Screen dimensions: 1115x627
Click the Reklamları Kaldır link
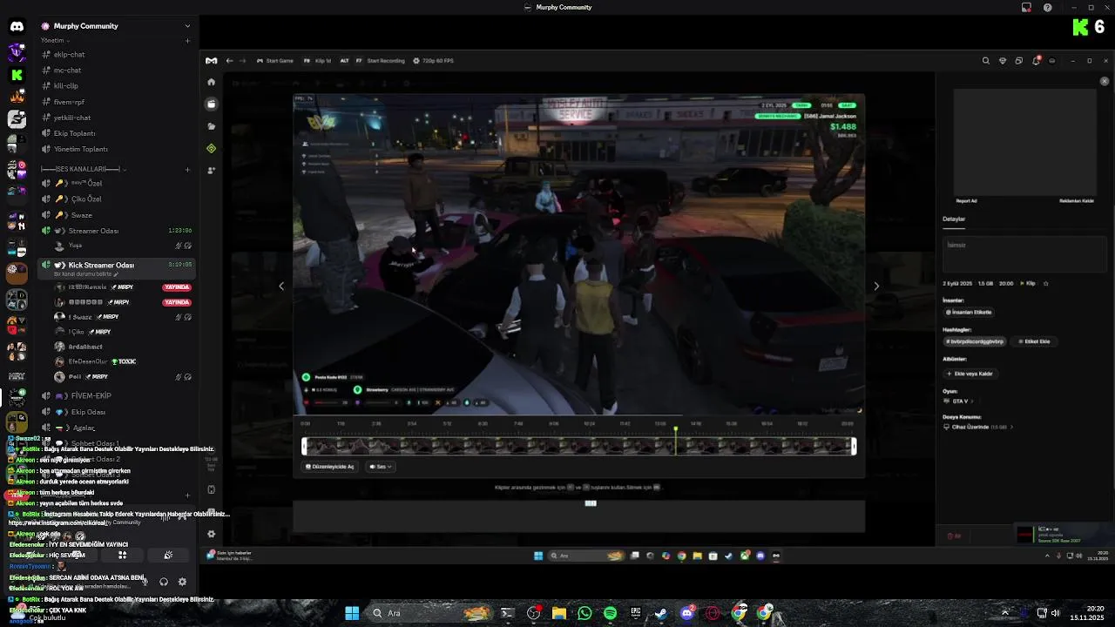click(x=1076, y=201)
